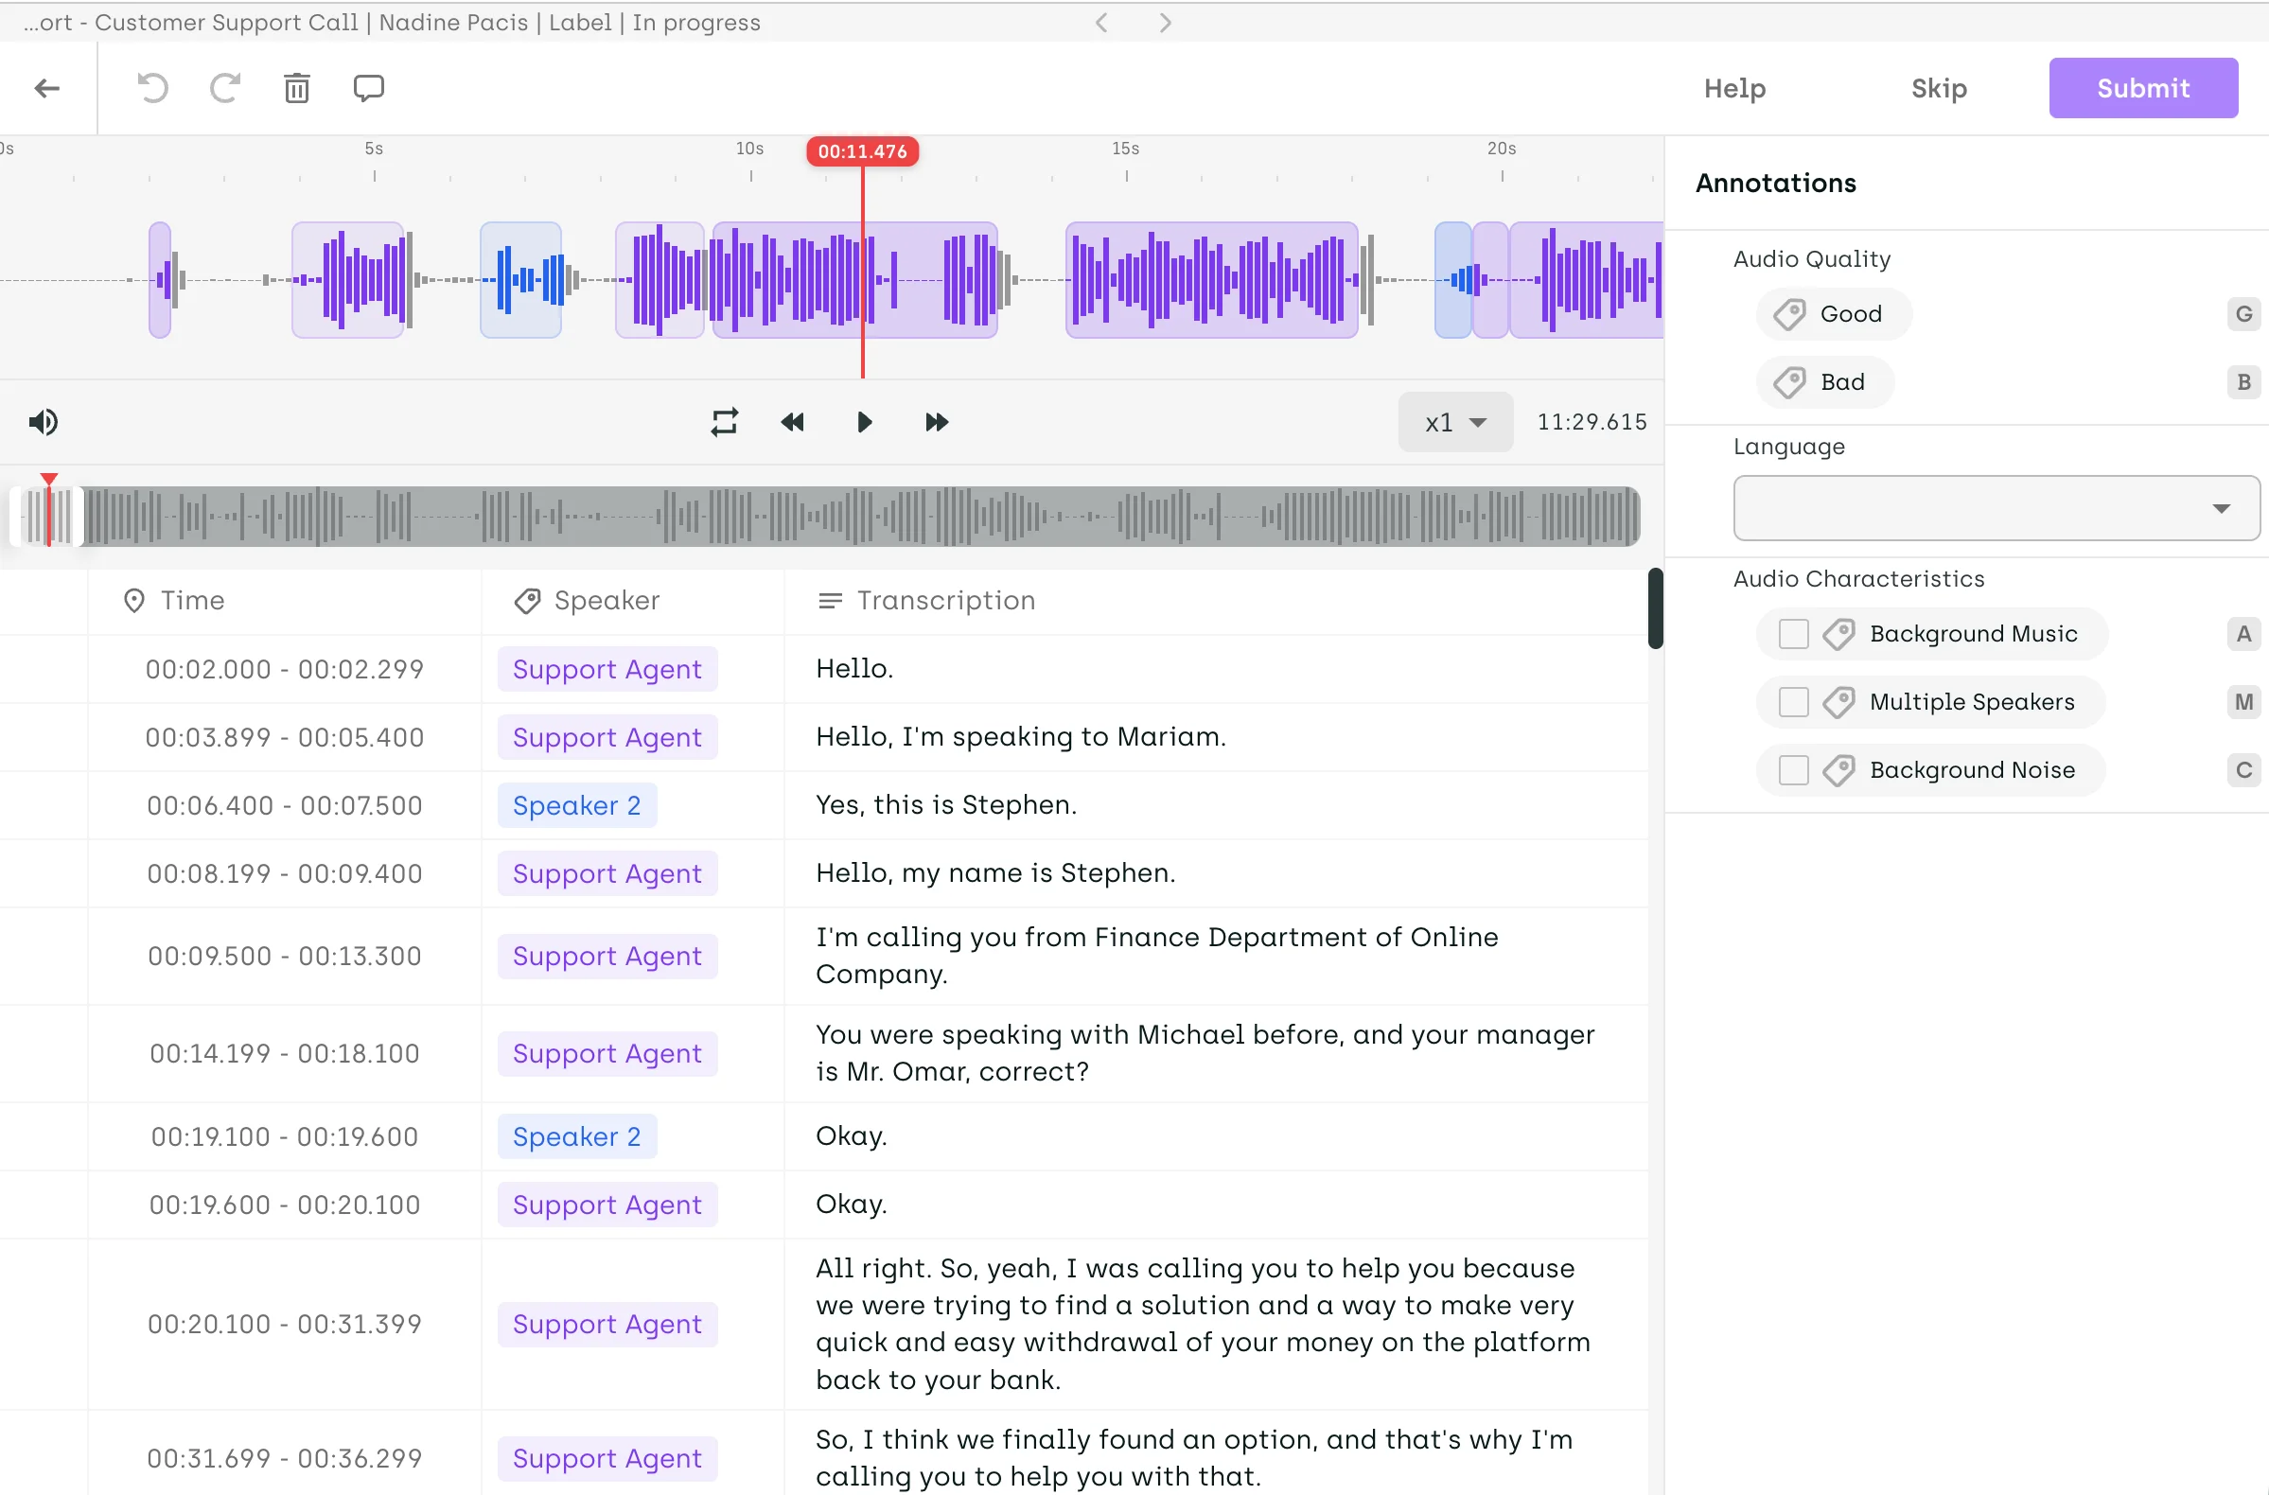Enable the Background Noise checkbox
Image resolution: width=2269 pixels, height=1495 pixels.
coord(1793,769)
